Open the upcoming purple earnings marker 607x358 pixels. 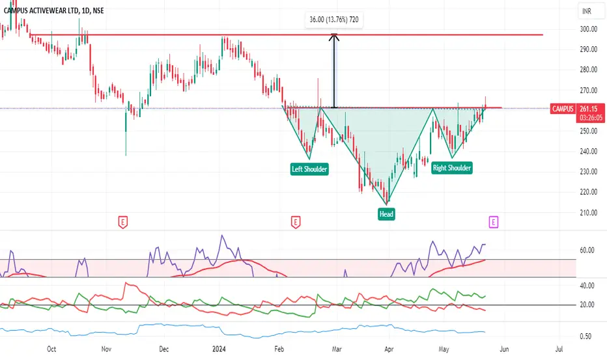pyautogui.click(x=493, y=222)
